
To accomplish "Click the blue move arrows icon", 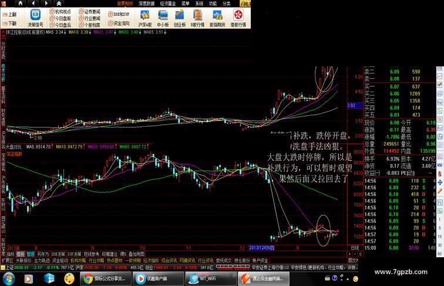I will (440, 183).
